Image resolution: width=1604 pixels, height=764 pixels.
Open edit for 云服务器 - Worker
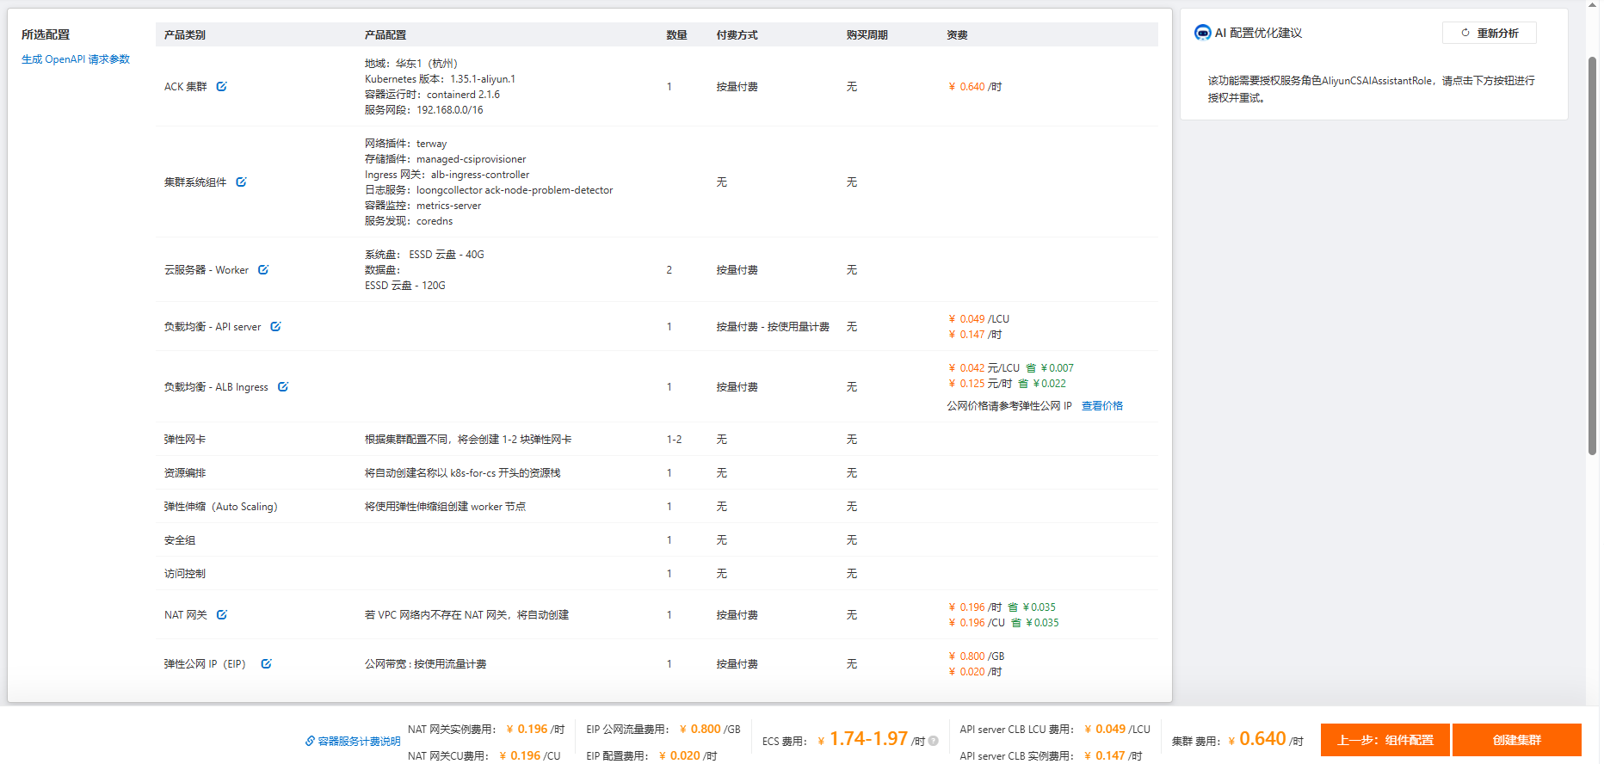tap(263, 270)
